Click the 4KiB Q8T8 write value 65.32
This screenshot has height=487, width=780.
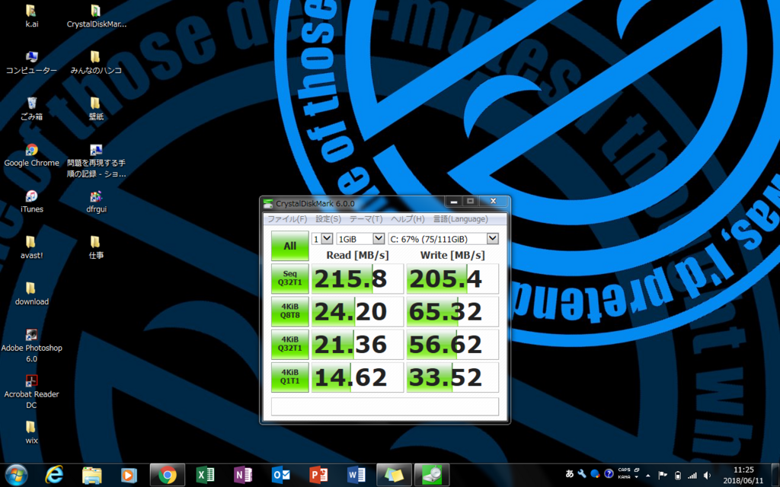point(452,311)
